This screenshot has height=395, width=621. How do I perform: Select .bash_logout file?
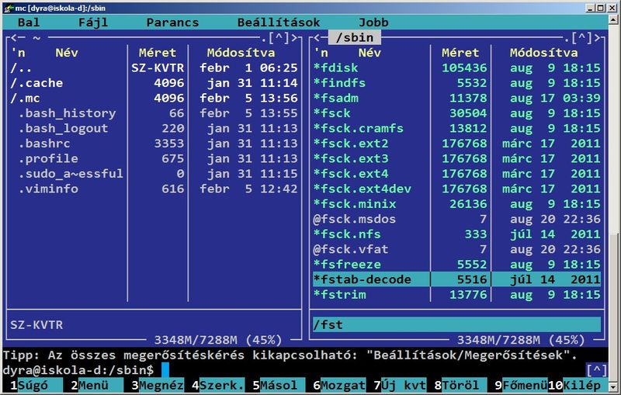click(154, 128)
